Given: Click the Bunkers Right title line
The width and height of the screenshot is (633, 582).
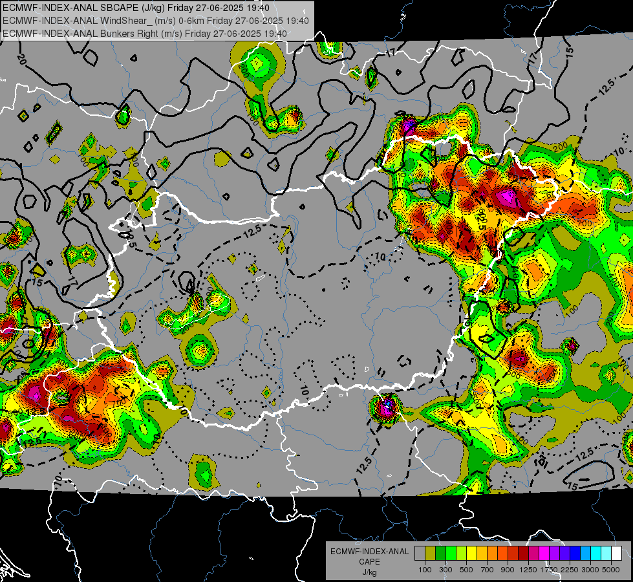Looking at the screenshot, I should click(x=145, y=34).
